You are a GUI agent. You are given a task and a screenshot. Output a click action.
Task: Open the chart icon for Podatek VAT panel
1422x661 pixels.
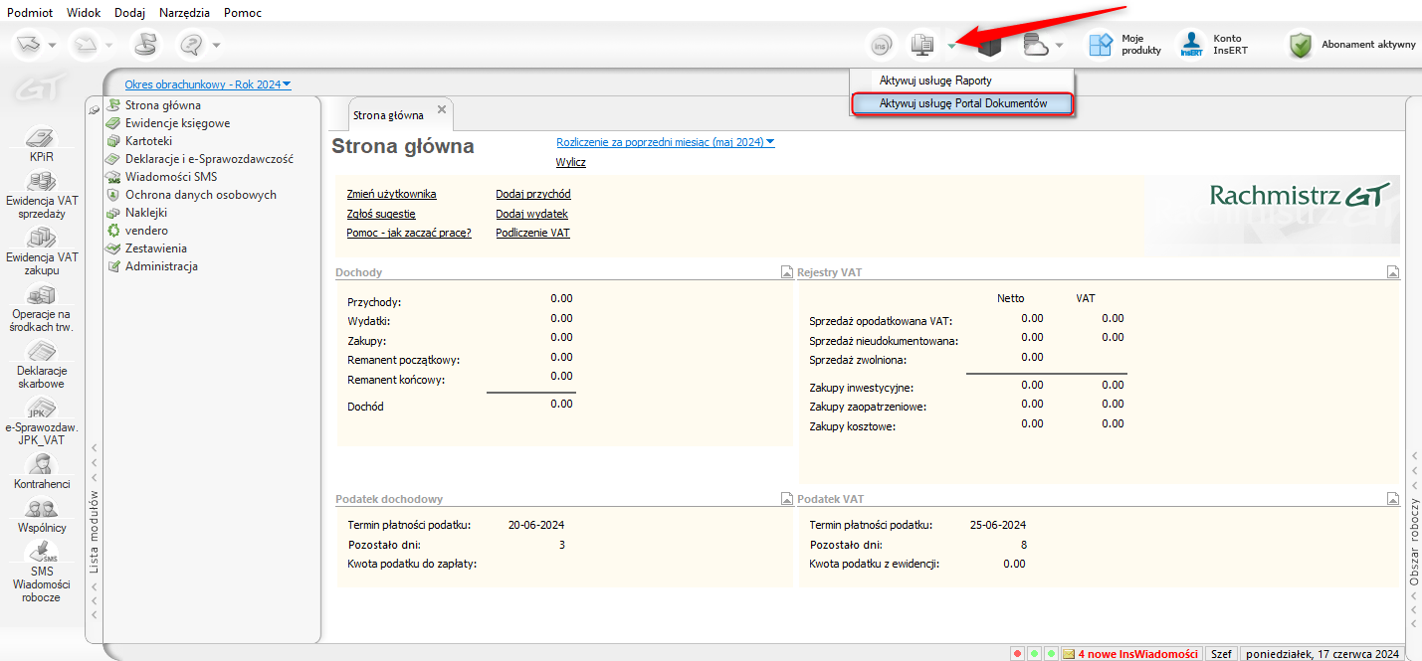[1393, 499]
